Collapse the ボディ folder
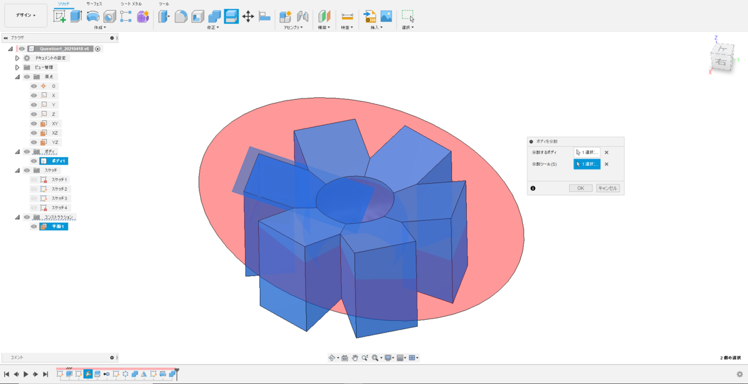The height and width of the screenshot is (384, 748). (17, 151)
